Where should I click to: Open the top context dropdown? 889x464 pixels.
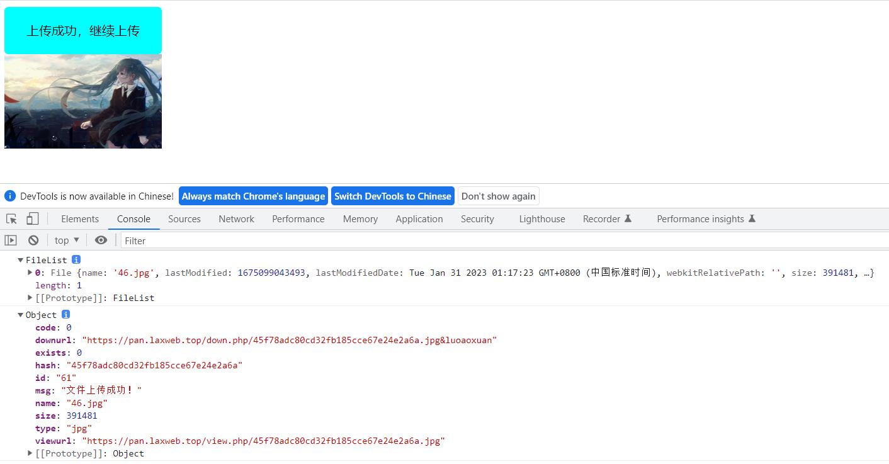(67, 240)
